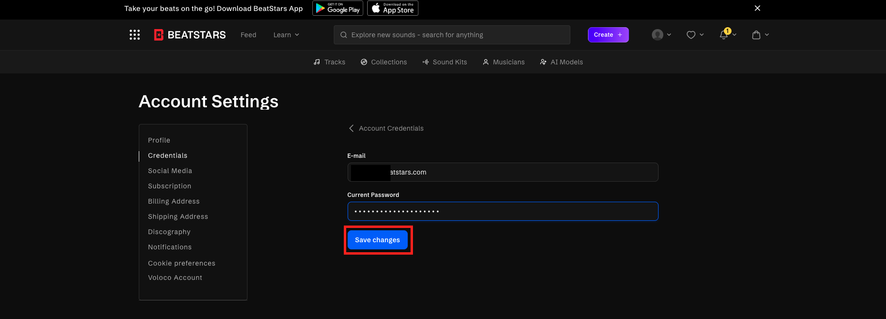
Task: Click the search for anything box
Action: (452, 35)
